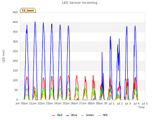
Task: Click the 200 y-axis tick value
Action: [x=15, y=61]
